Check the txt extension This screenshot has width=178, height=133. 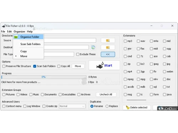click(164, 87)
